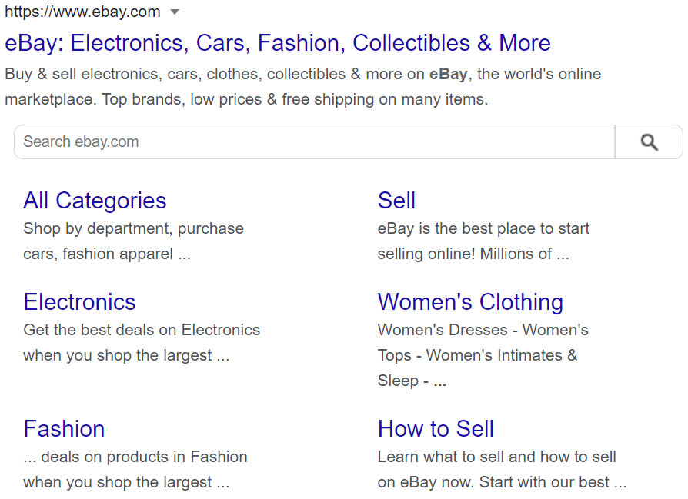Open the How to Sell sitelink
This screenshot has height=499, width=688.
click(x=436, y=429)
